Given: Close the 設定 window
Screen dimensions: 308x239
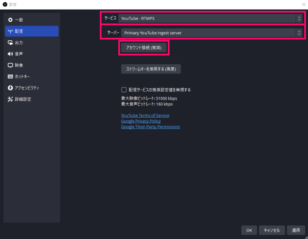Looking at the screenshot, I should (304, 4).
